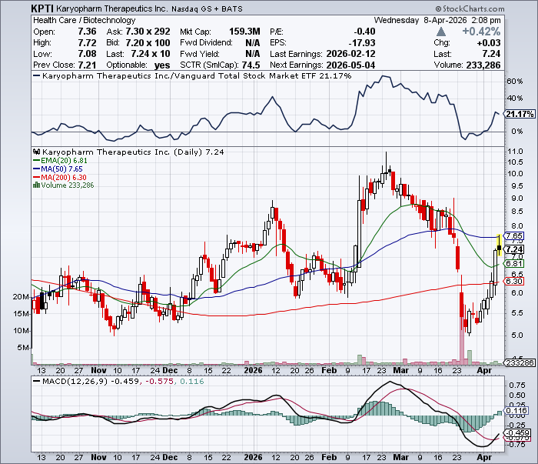Image resolution: width=538 pixels, height=464 pixels.
Task: Click the Mar label on price axis
Action: click(400, 371)
